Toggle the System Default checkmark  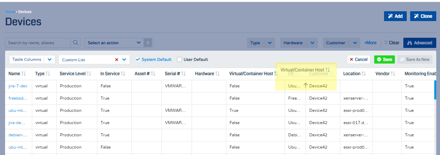[x=138, y=59]
